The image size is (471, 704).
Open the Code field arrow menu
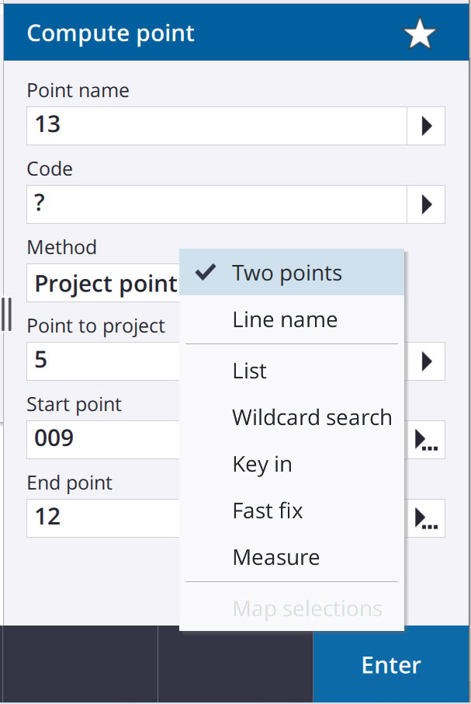(x=426, y=204)
